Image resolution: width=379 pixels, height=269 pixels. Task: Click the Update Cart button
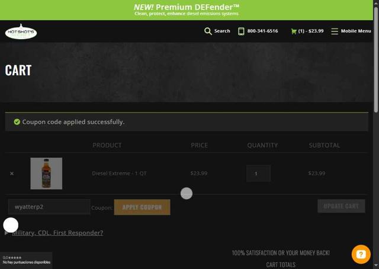pos(341,206)
